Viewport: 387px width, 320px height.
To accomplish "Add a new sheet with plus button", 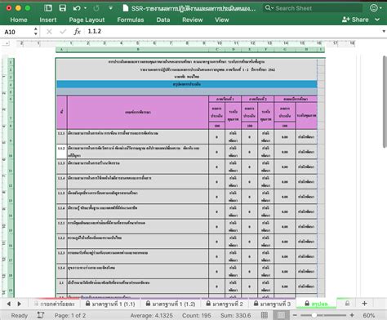I will point(365,304).
